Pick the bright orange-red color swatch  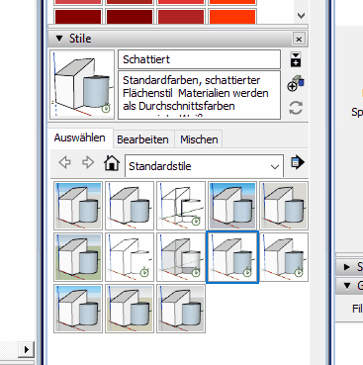click(232, 17)
